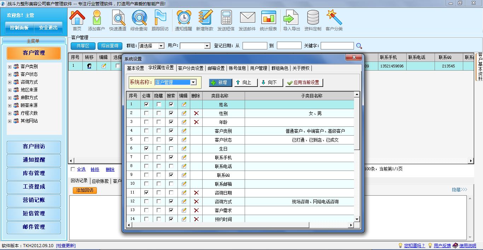Click the 综合查询 magnifier toolbar icon
The height and width of the screenshot is (250, 483).
139,20
